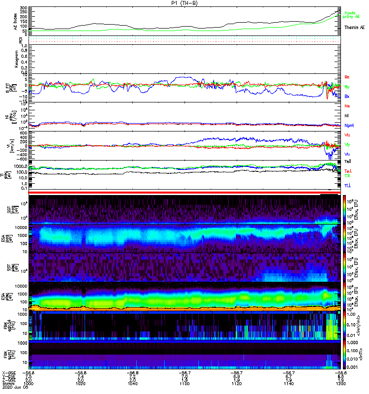Click the blue "Ti⊥" temperature legend label
The width and height of the screenshot is (369, 394).
[347, 186]
